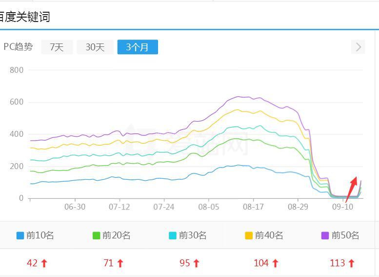Click the red up arrow beside 113
The width and height of the screenshot is (379, 277).
coord(351,263)
